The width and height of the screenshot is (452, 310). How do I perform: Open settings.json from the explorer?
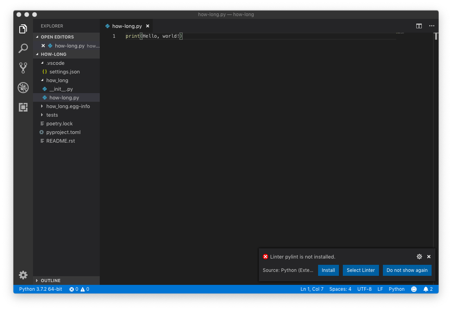coord(64,72)
